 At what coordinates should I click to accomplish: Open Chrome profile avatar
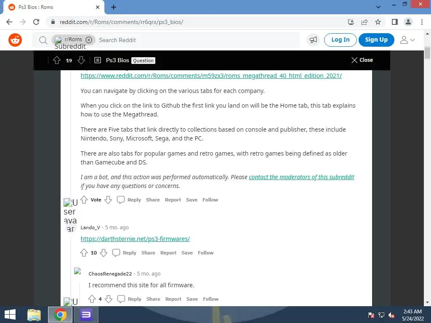pos(408,22)
